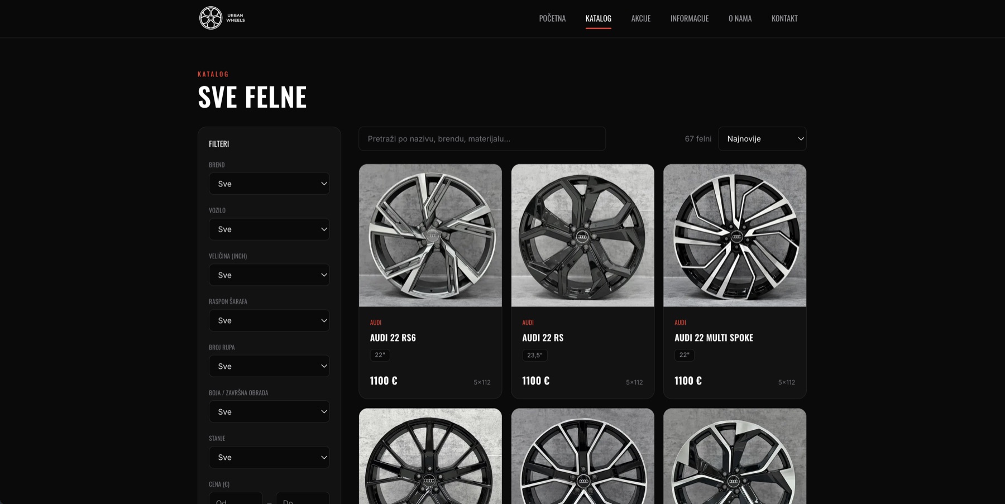1005x504 pixels.
Task: Open the Audi 22 RS6 wheel photo
Action: [x=430, y=235]
